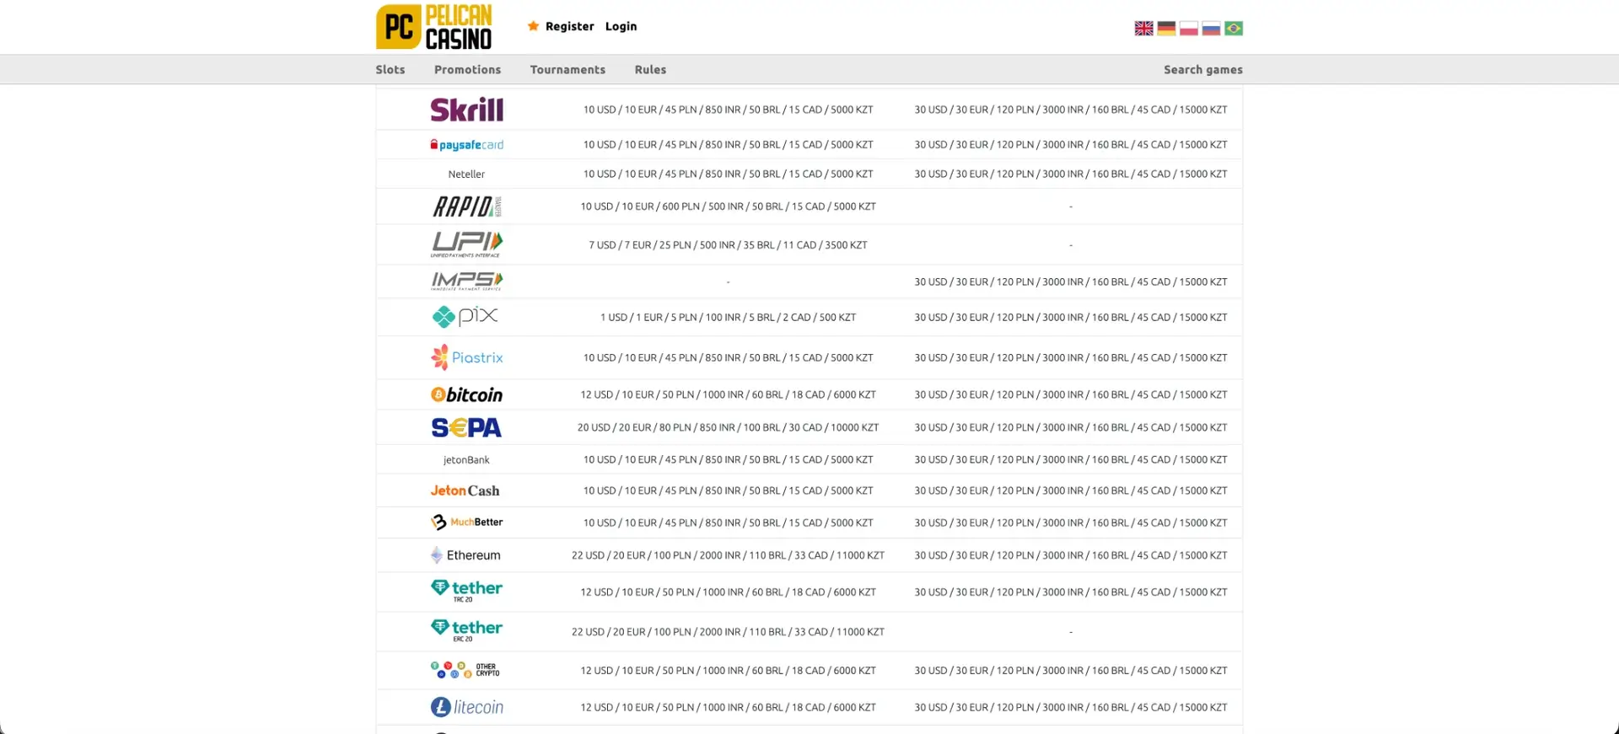Click the litecoin logo
This screenshot has height=734, width=1619.
[x=466, y=707]
